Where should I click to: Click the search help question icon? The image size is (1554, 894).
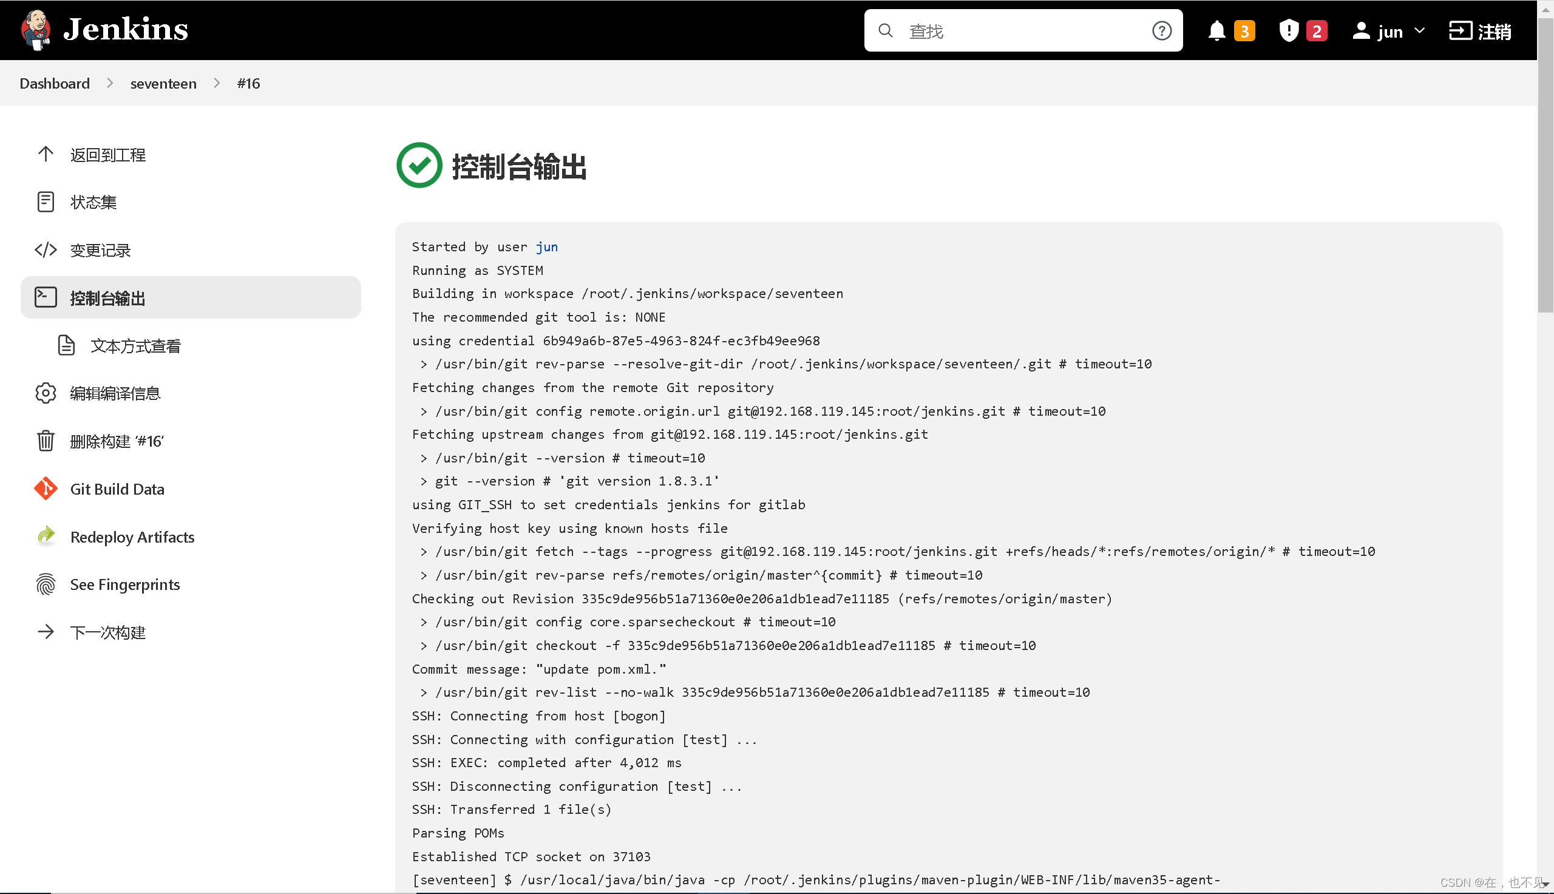(x=1162, y=31)
